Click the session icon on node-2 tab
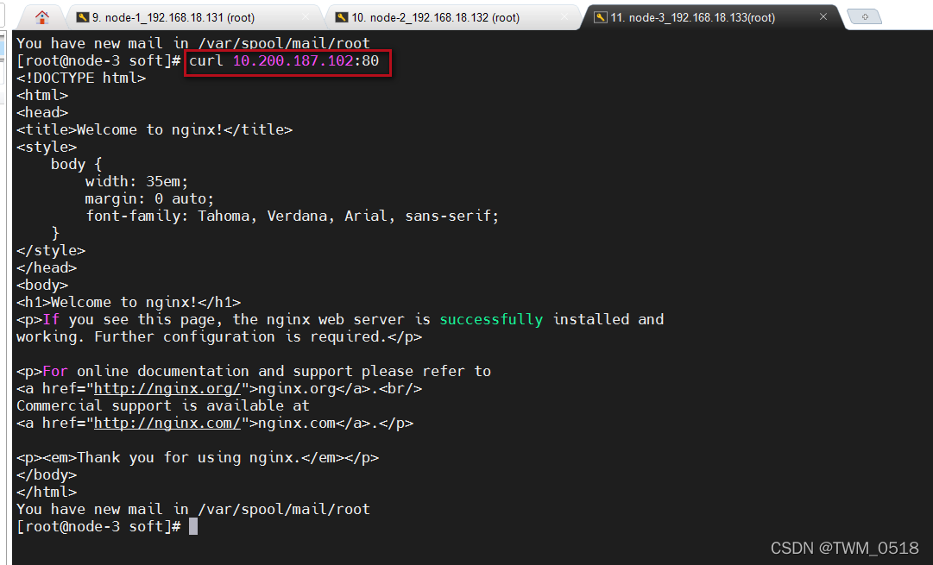The width and height of the screenshot is (933, 565). point(342,17)
